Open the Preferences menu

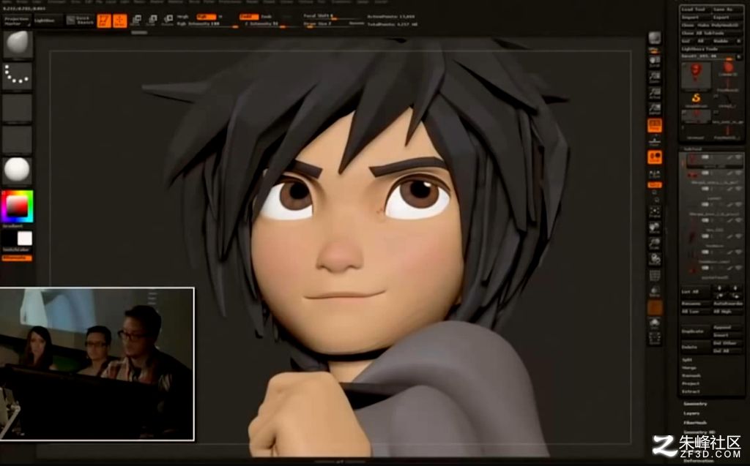click(230, 2)
